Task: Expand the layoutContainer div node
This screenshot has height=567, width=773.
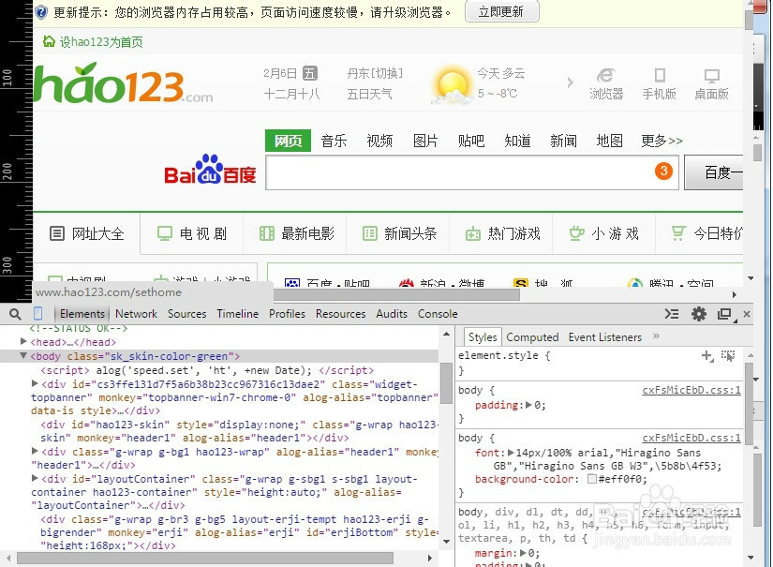Action: tap(35, 478)
